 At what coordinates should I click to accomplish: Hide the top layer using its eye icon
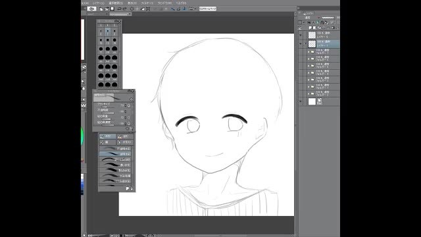301,35
